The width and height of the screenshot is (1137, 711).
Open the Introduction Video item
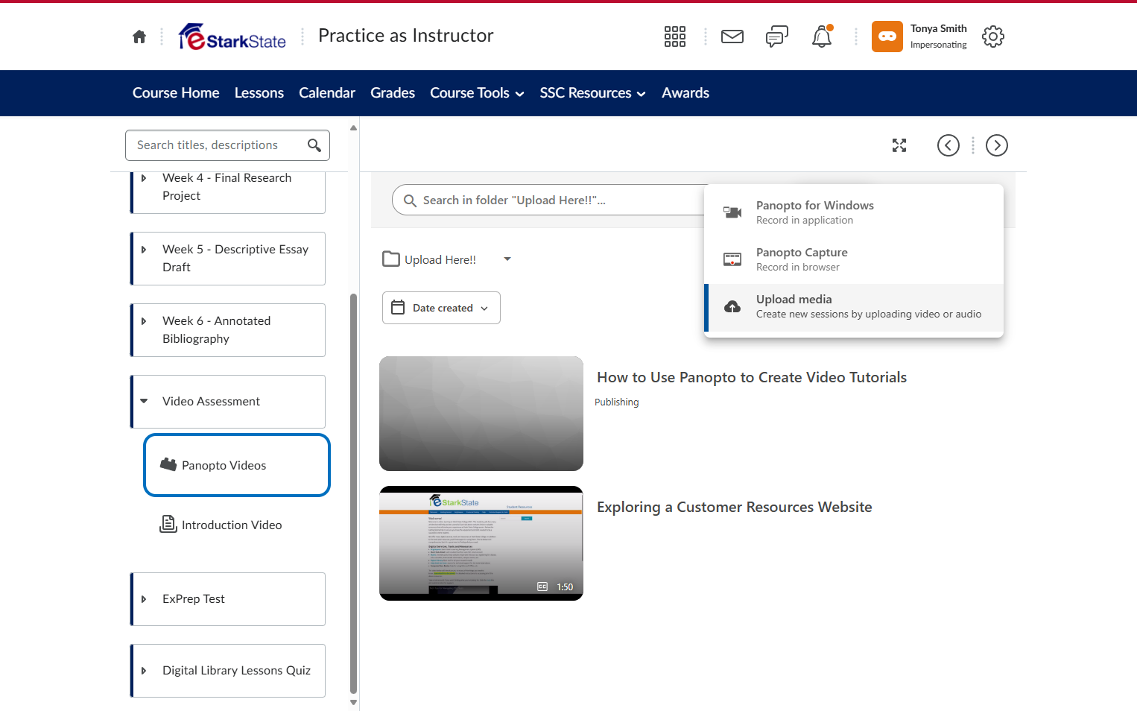(232, 525)
